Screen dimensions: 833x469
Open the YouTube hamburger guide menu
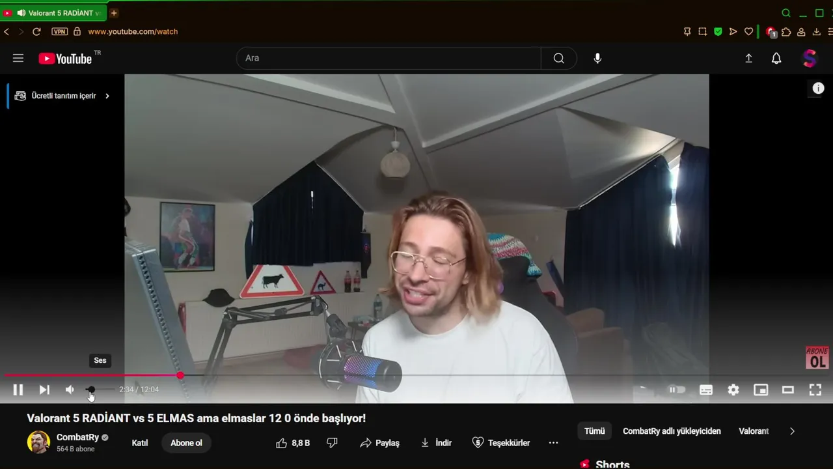(x=18, y=58)
